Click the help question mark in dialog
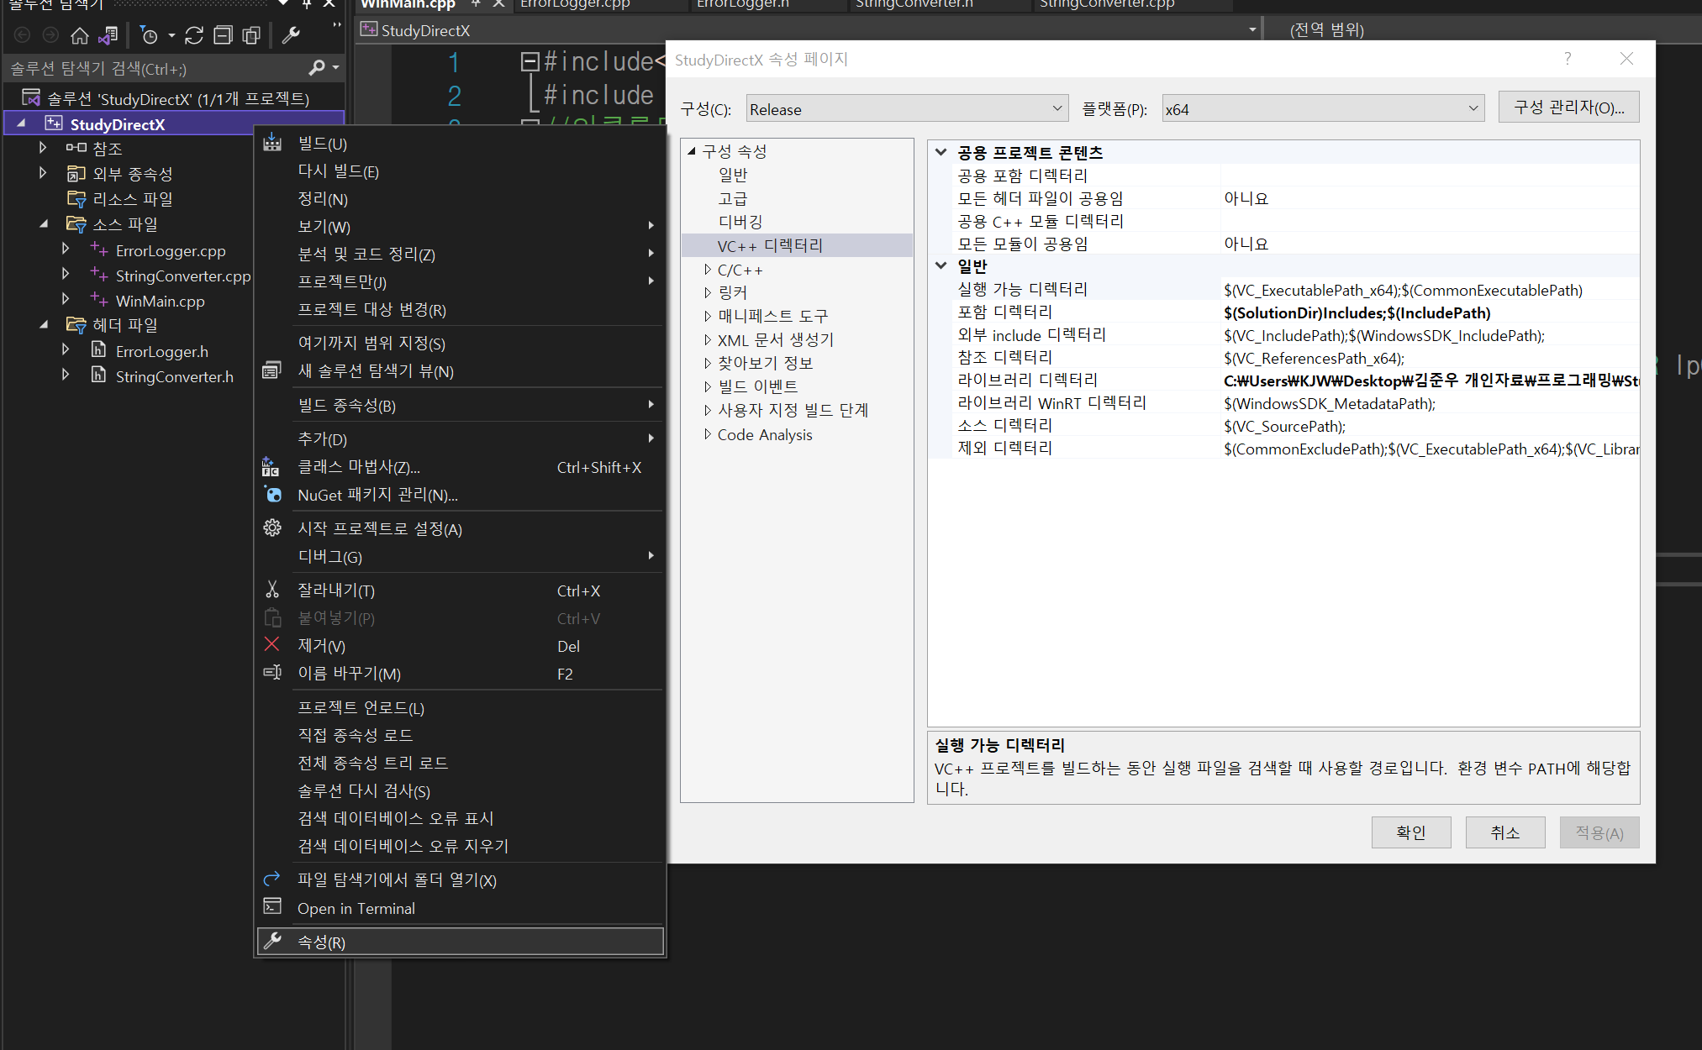 (1567, 59)
